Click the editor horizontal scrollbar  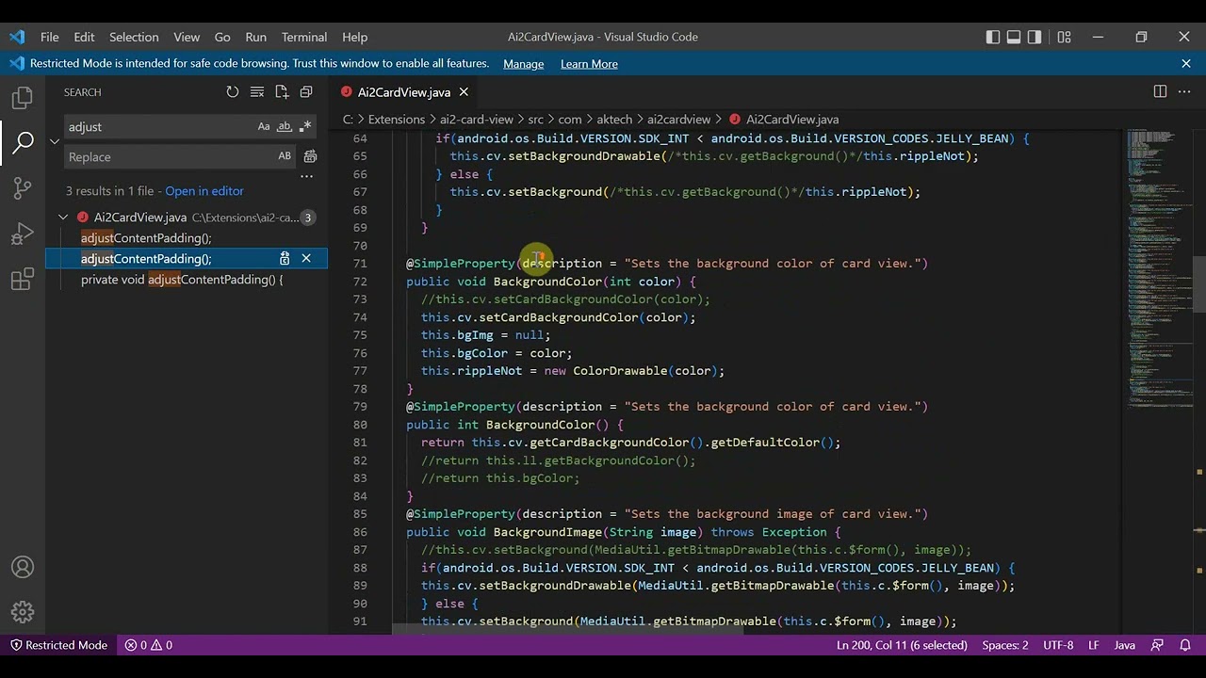point(568,628)
